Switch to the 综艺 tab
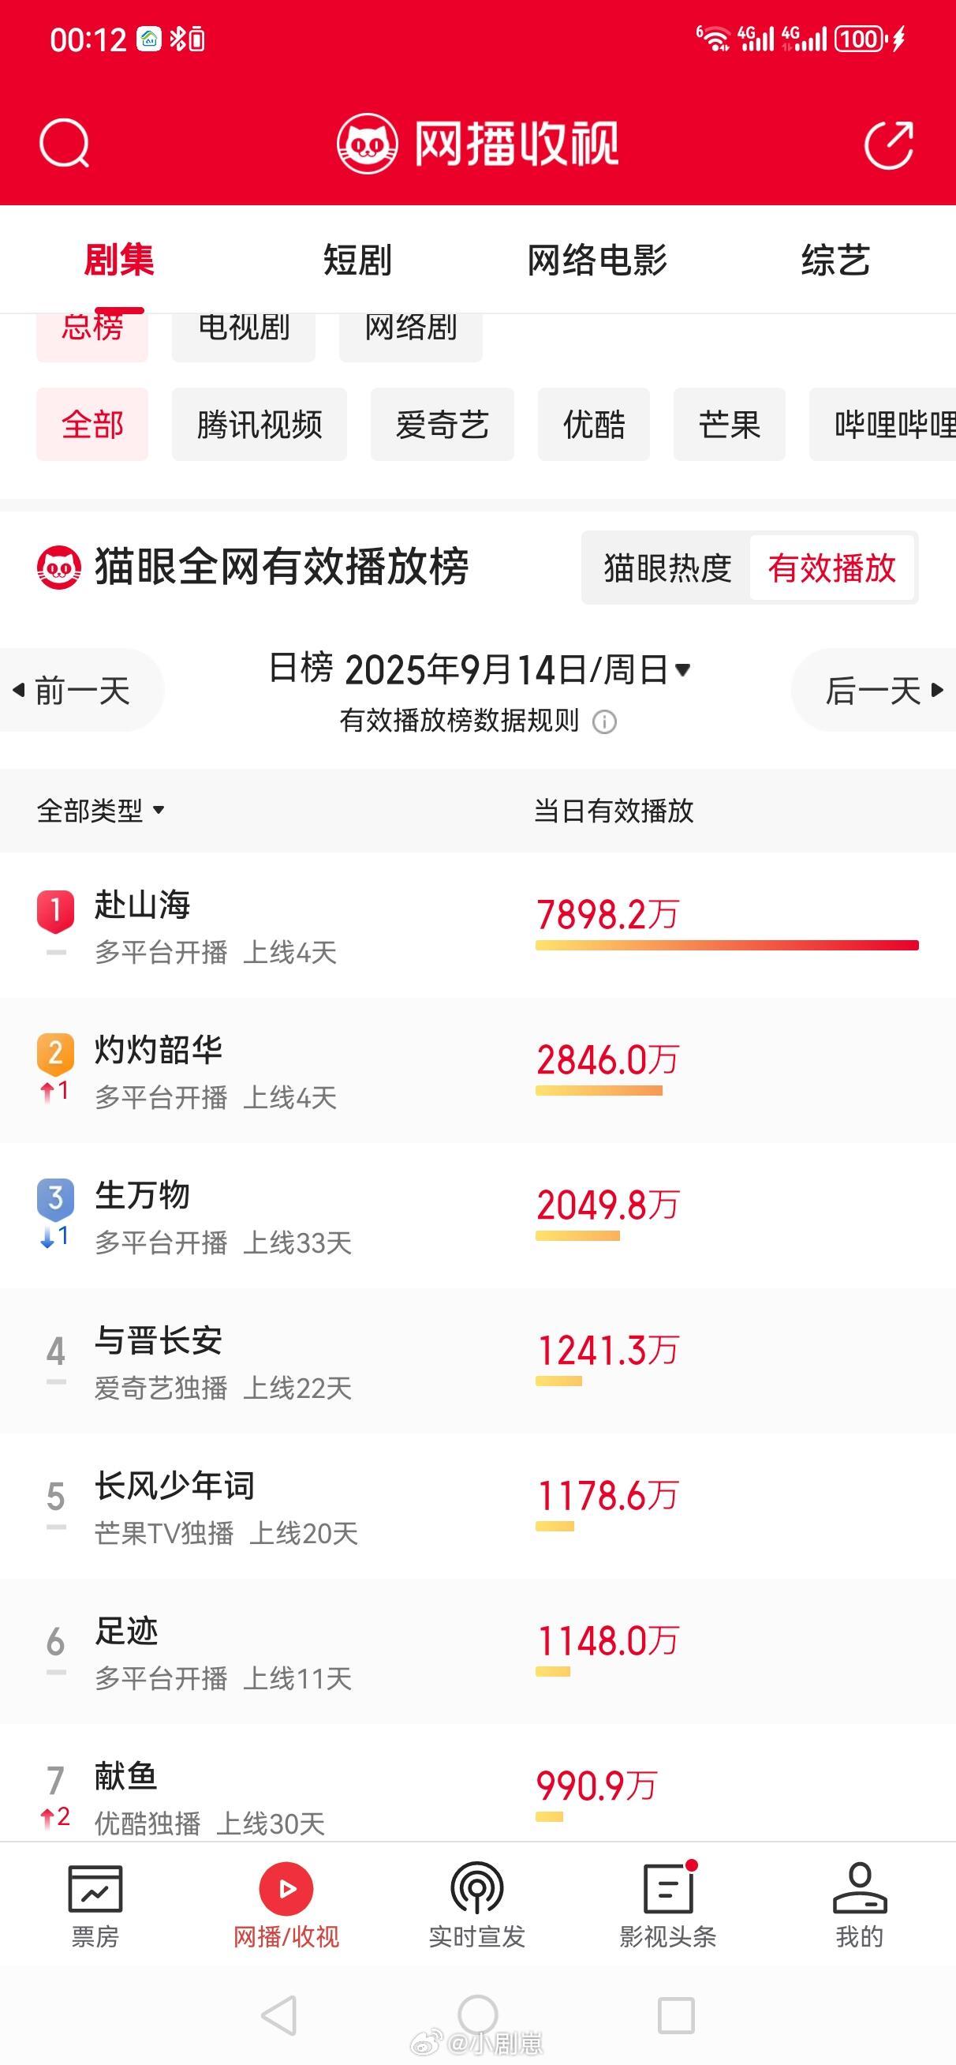This screenshot has width=956, height=2065. click(x=836, y=260)
